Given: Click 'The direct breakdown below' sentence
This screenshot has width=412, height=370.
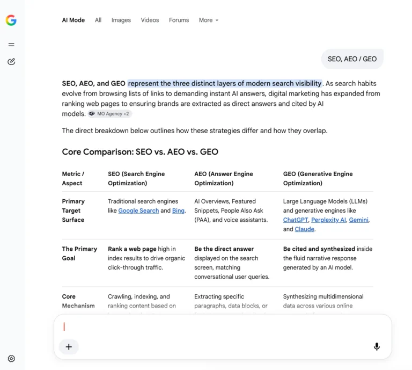Looking at the screenshot, I should tap(195, 130).
